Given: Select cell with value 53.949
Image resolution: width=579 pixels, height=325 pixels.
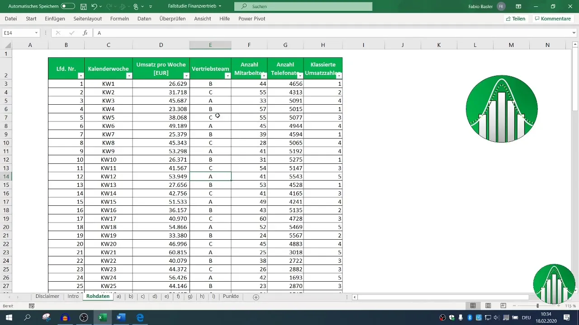Looking at the screenshot, I should [161, 176].
